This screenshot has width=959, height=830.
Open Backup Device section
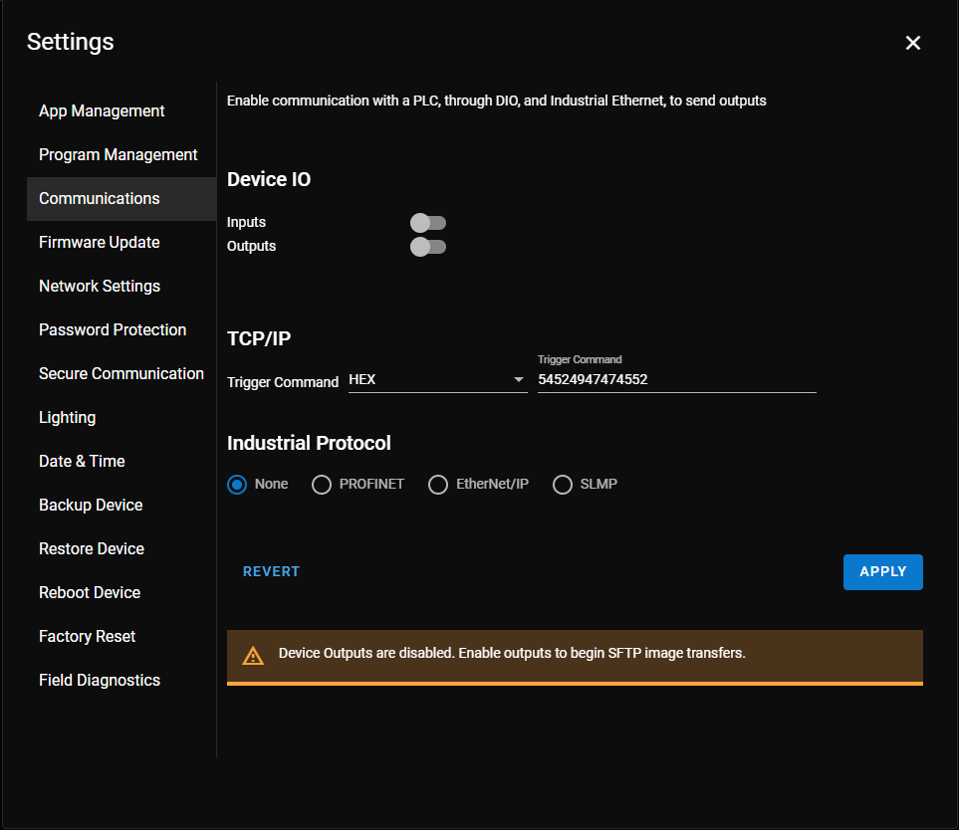[91, 506]
